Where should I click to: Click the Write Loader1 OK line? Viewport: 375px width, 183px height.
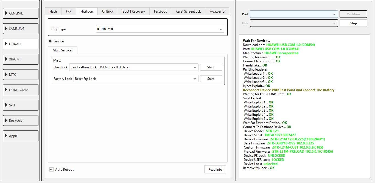pyautogui.click(x=258, y=74)
